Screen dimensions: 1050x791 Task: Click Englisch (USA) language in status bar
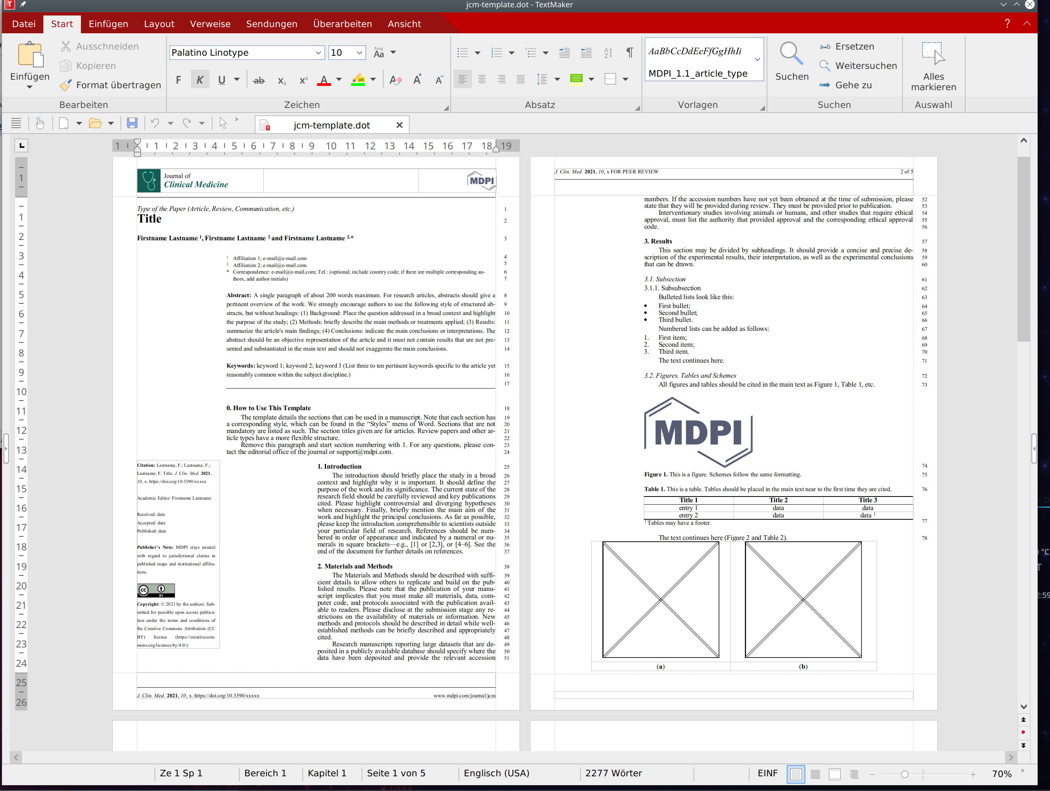496,774
